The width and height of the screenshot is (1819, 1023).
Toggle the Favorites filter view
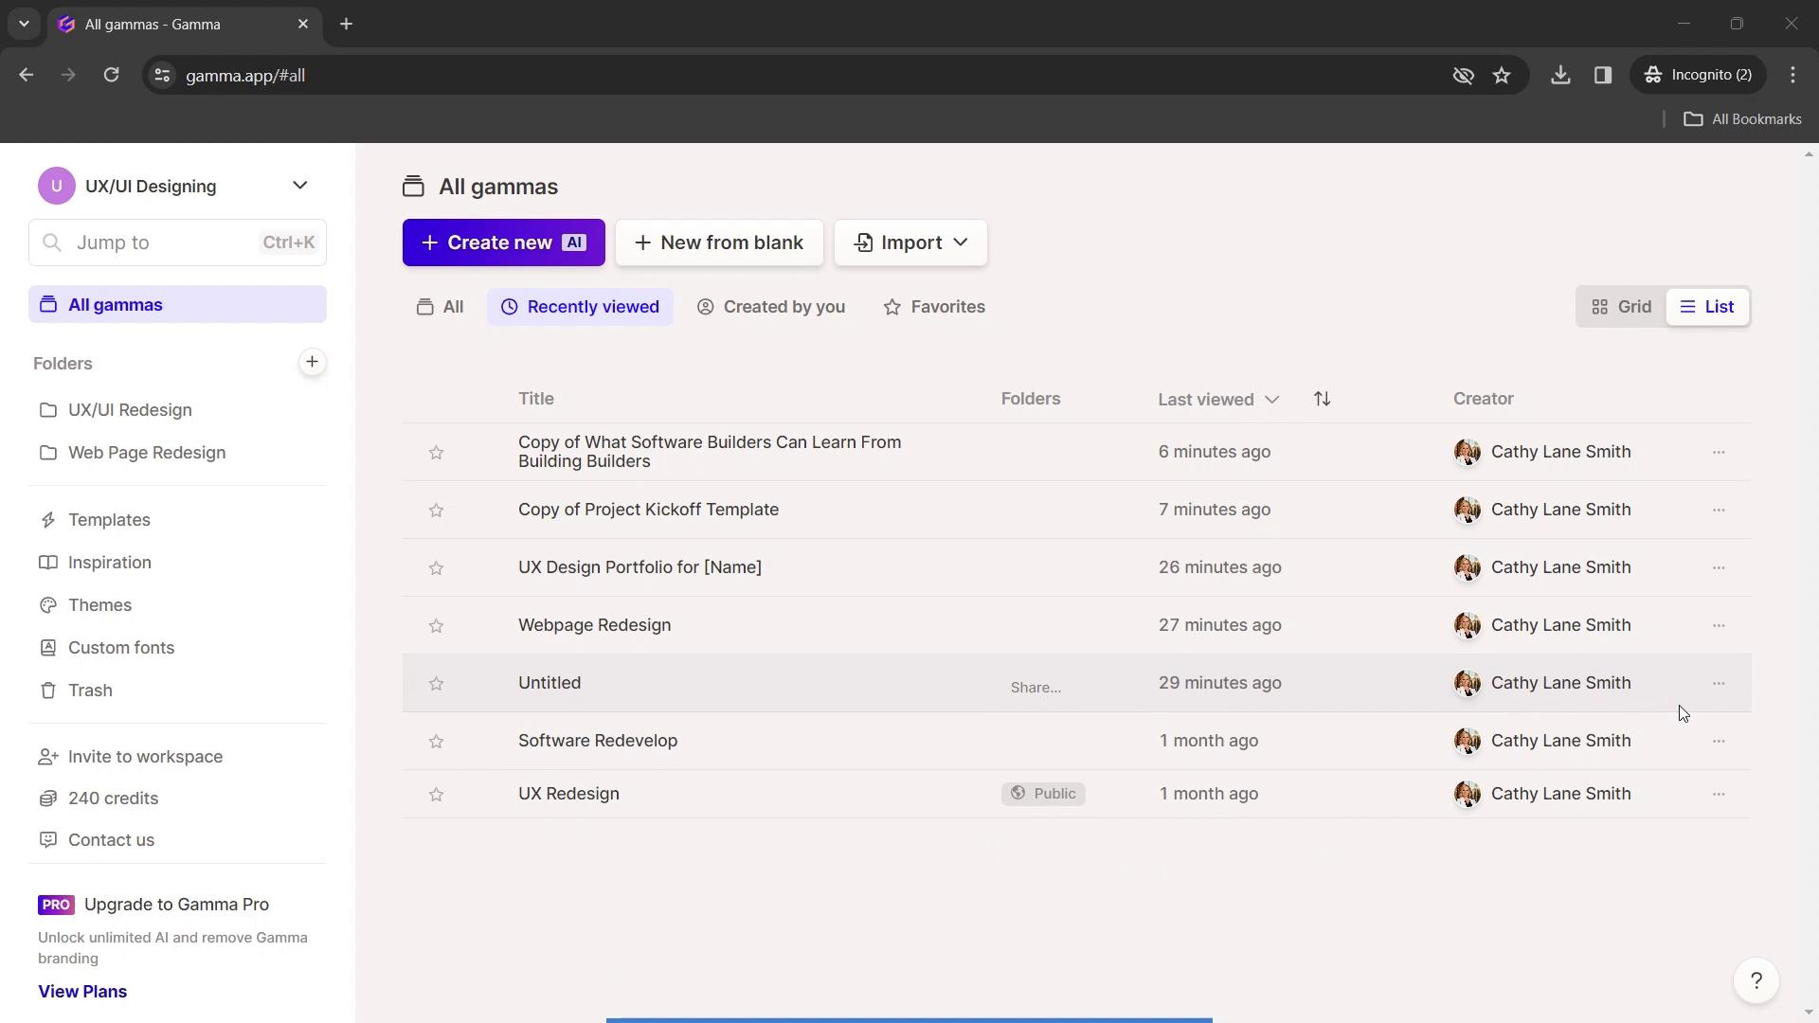934,305
